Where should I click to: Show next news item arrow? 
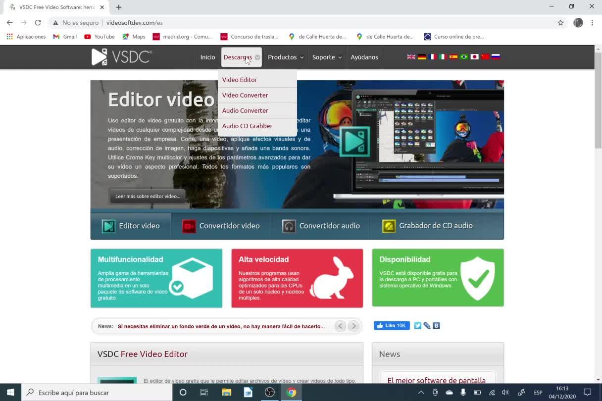click(x=353, y=326)
